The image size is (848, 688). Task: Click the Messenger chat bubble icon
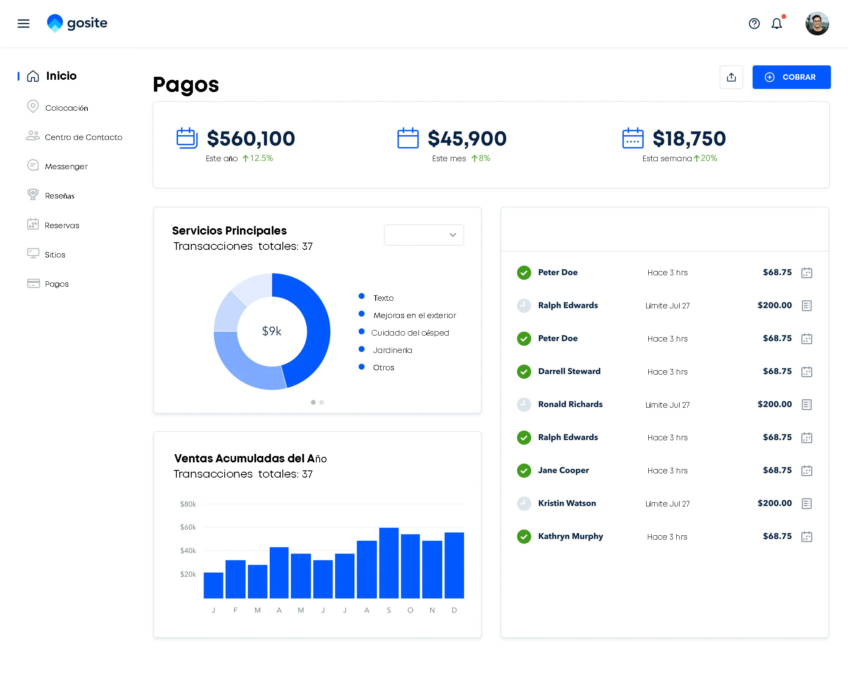(33, 165)
